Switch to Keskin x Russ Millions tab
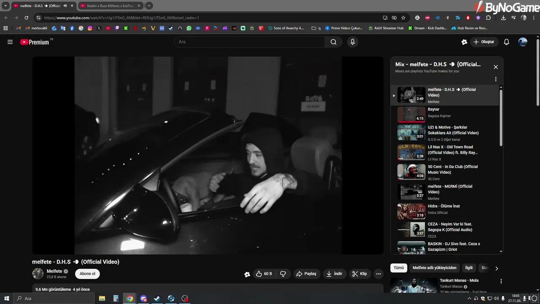 pyautogui.click(x=110, y=6)
